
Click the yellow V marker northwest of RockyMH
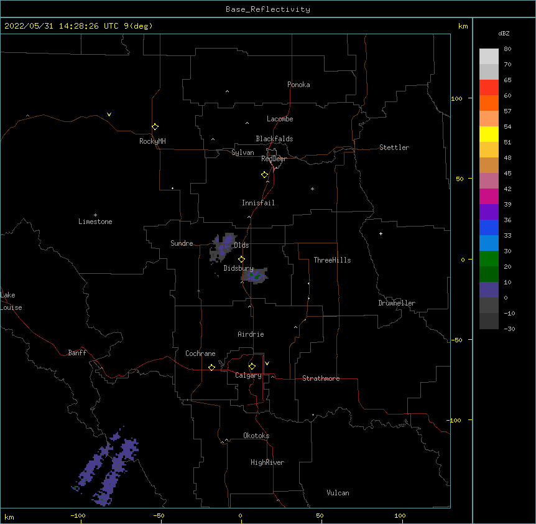109,115
